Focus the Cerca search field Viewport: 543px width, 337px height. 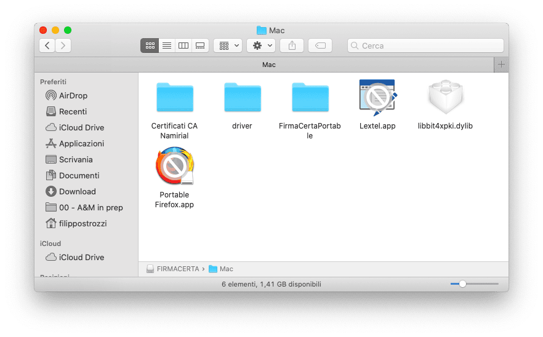coord(425,46)
